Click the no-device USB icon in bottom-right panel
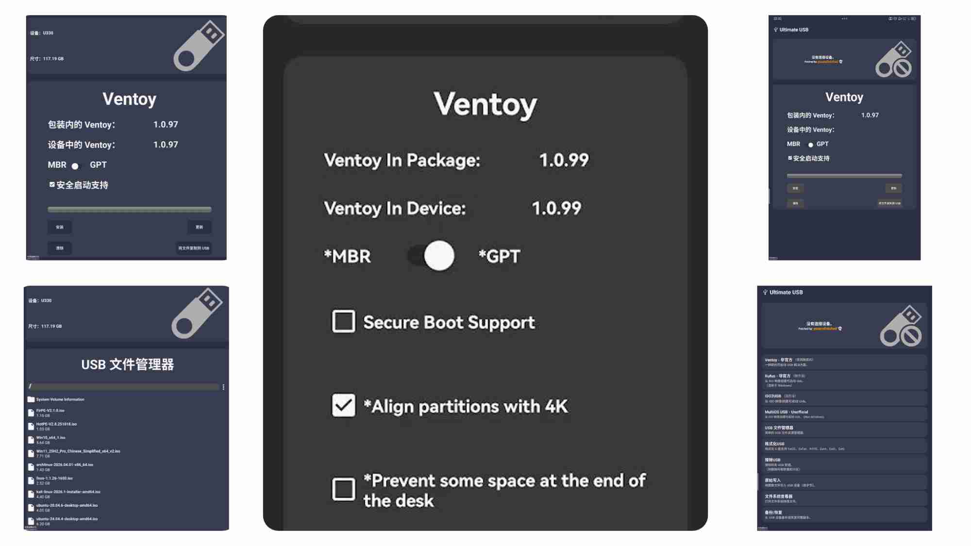The image size is (971, 546). click(901, 326)
